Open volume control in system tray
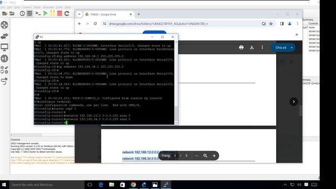 click(x=299, y=185)
